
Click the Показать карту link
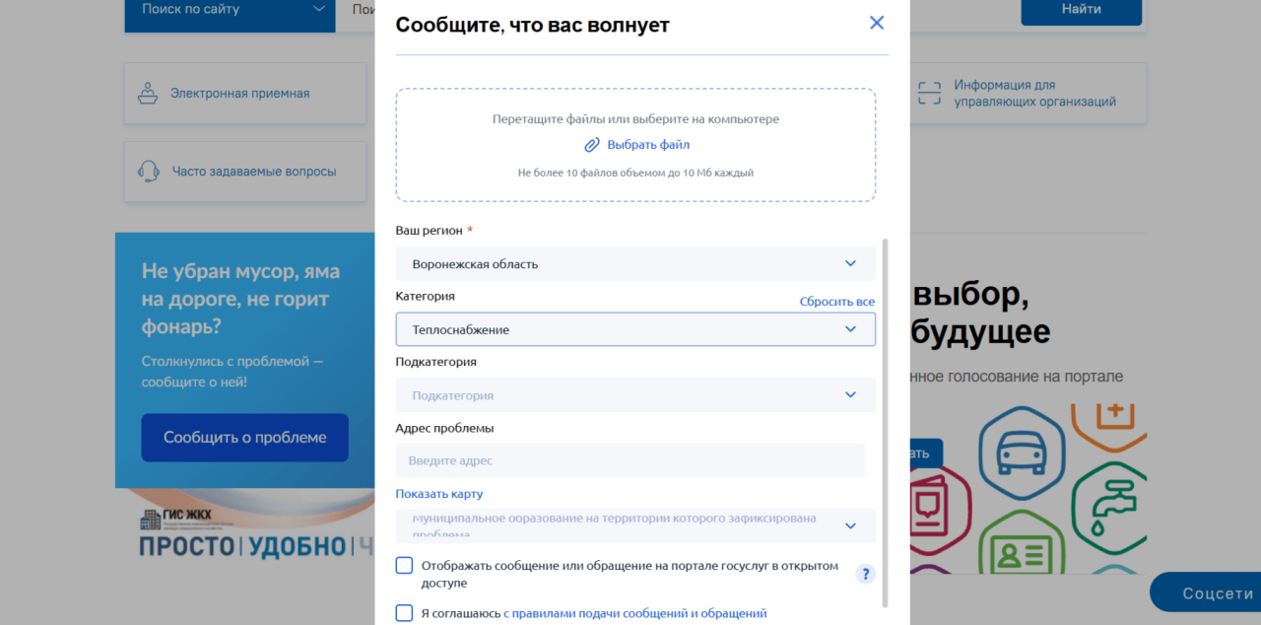[x=439, y=494]
